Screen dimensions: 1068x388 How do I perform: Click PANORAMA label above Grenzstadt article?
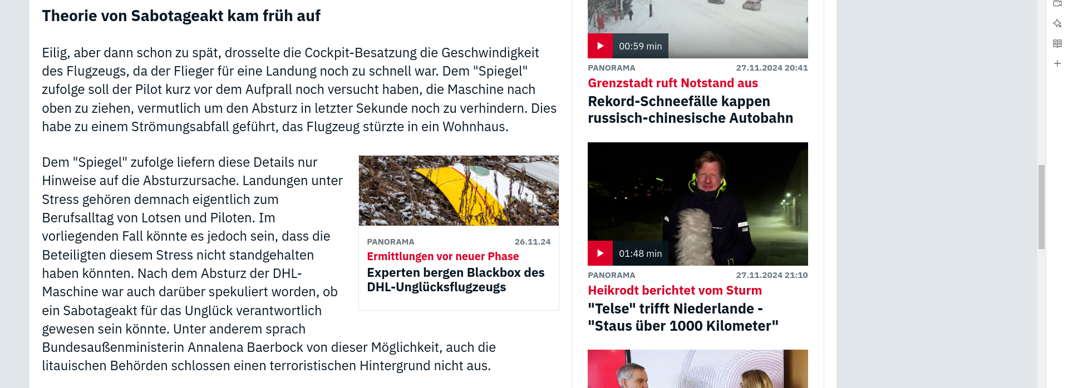[x=612, y=68]
